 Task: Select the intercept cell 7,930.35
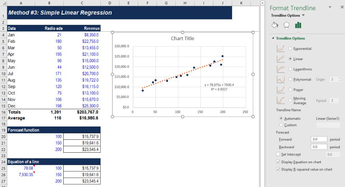[x=21, y=174]
